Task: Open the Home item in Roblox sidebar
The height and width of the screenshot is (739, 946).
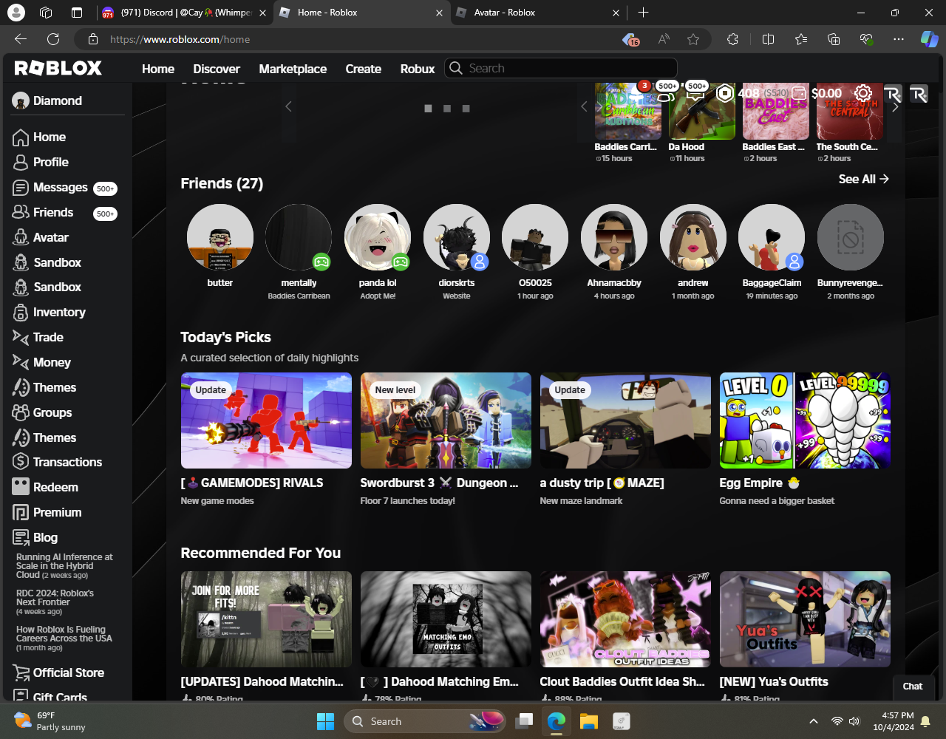Action: (39, 137)
